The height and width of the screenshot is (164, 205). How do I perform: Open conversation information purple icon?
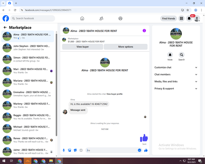(144, 31)
